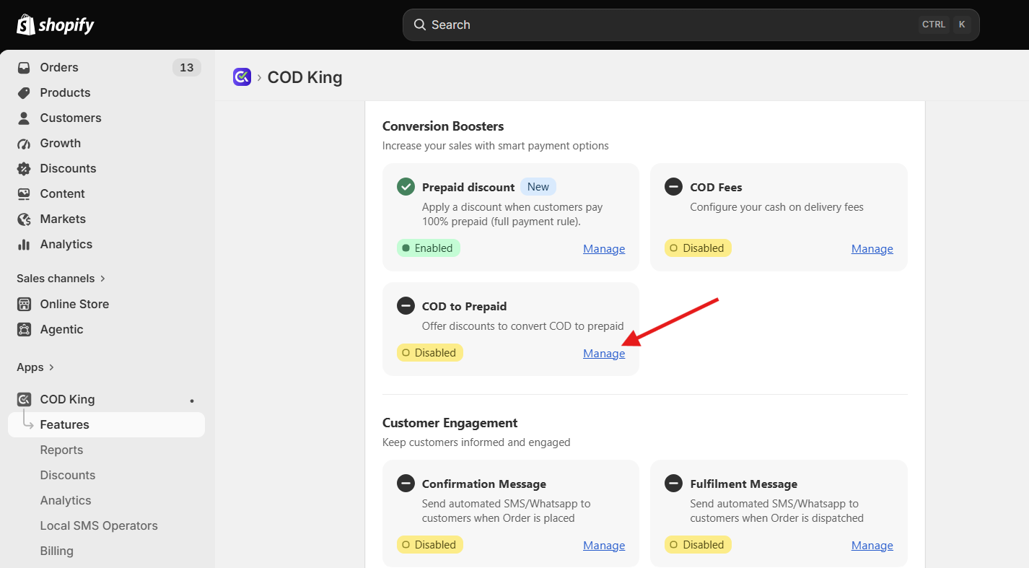Select Features under COD King
Viewport: 1029px width, 568px height.
[x=106, y=424]
